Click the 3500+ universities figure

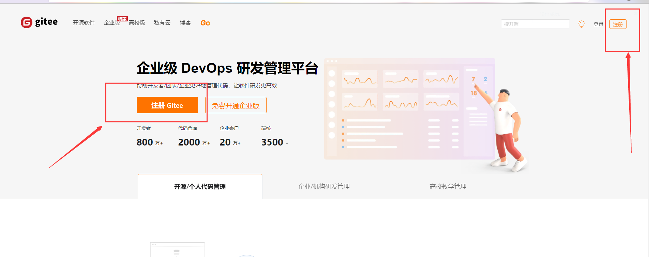(275, 142)
